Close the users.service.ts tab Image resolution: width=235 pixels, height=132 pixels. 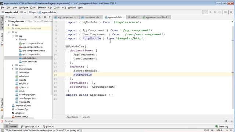click(101, 17)
